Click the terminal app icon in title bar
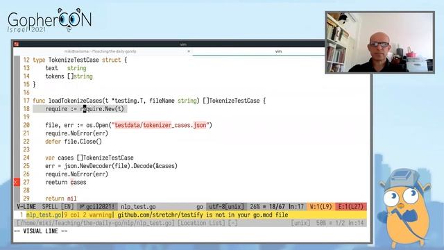Image resolution: width=444 pixels, height=250 pixels. click(16, 44)
